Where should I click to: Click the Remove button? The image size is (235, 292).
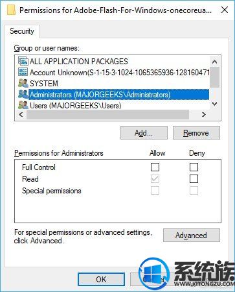coord(196,133)
